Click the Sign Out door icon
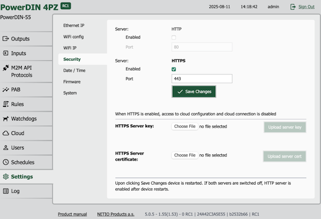The height and width of the screenshot is (219, 321). tap(293, 7)
